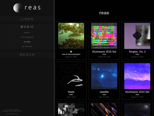Viewport: 154px width, 116px height.
Task: Open the meteor streaks album cover
Action: pyautogui.click(x=104, y=110)
